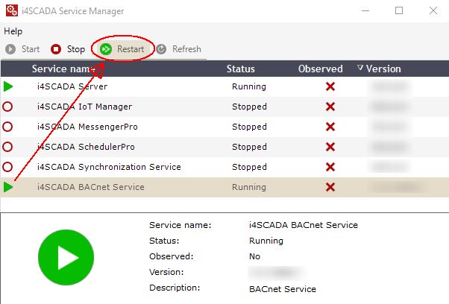Click the Observed value No

pyautogui.click(x=254, y=256)
